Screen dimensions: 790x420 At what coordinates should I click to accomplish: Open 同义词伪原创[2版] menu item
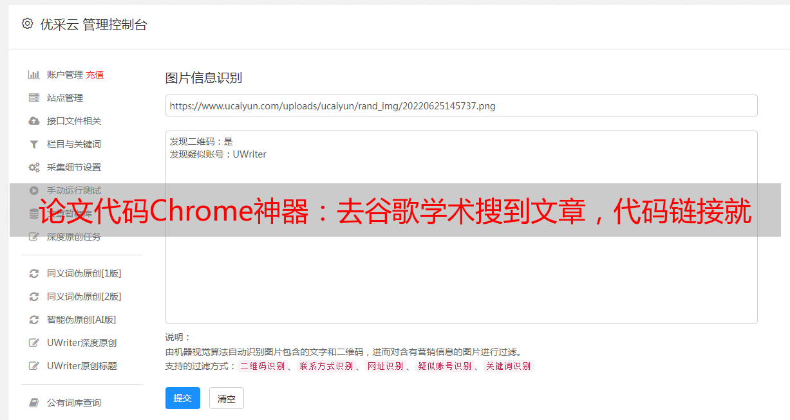click(x=84, y=297)
